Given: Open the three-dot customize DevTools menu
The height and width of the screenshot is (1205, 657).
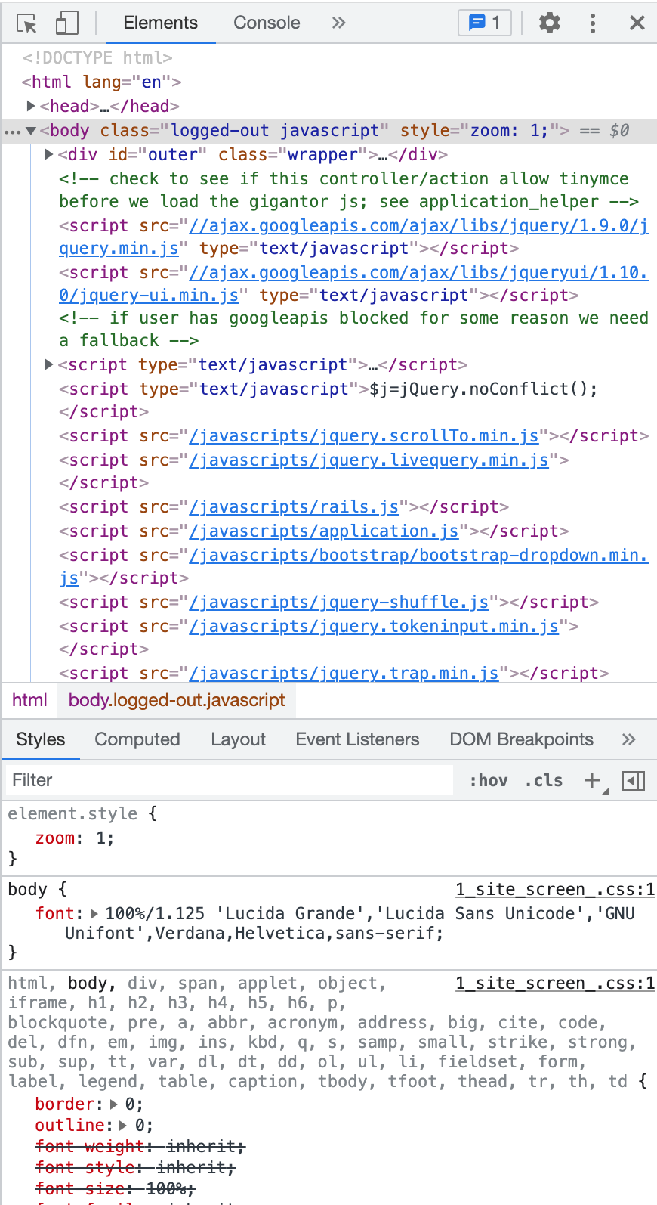Looking at the screenshot, I should click(593, 23).
